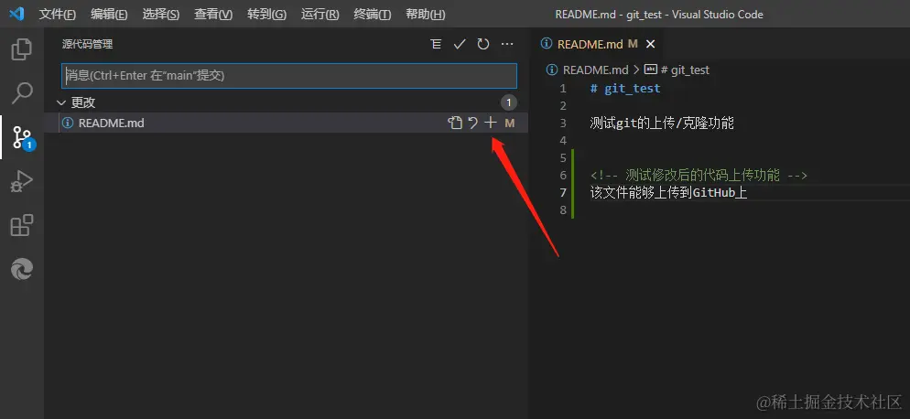Open the 查看(V) menu
Screen dimensions: 910x419
(213, 15)
